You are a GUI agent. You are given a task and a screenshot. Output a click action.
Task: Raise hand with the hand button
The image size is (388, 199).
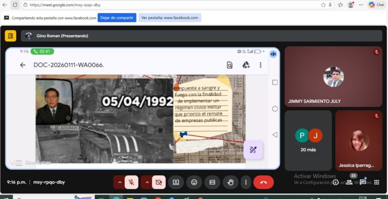(230, 182)
